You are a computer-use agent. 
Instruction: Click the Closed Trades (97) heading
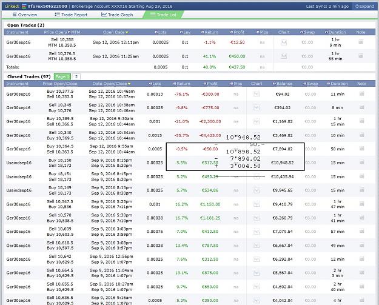pos(29,76)
